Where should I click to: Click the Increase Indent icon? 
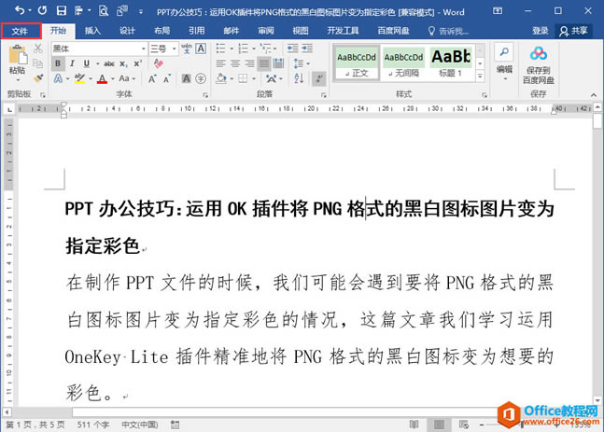307,49
